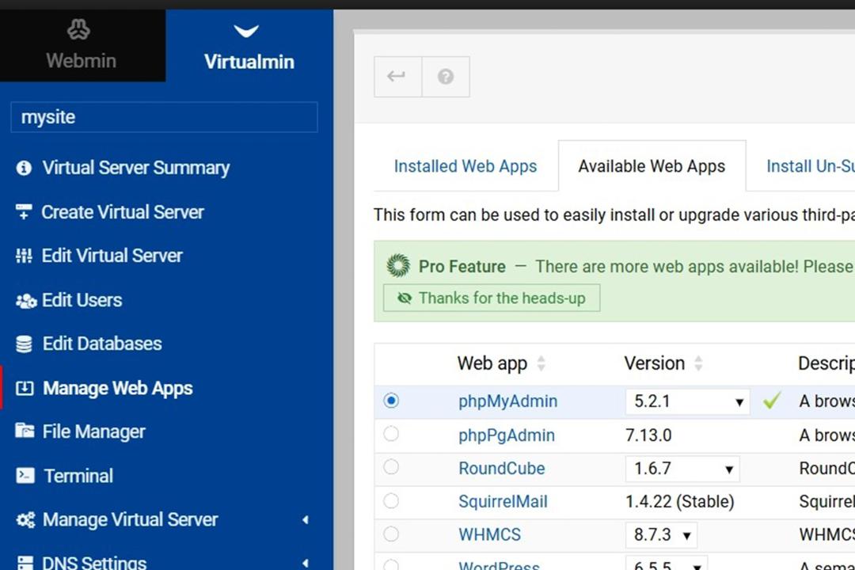Dismiss notice with Thanks for the heads-up

(492, 298)
